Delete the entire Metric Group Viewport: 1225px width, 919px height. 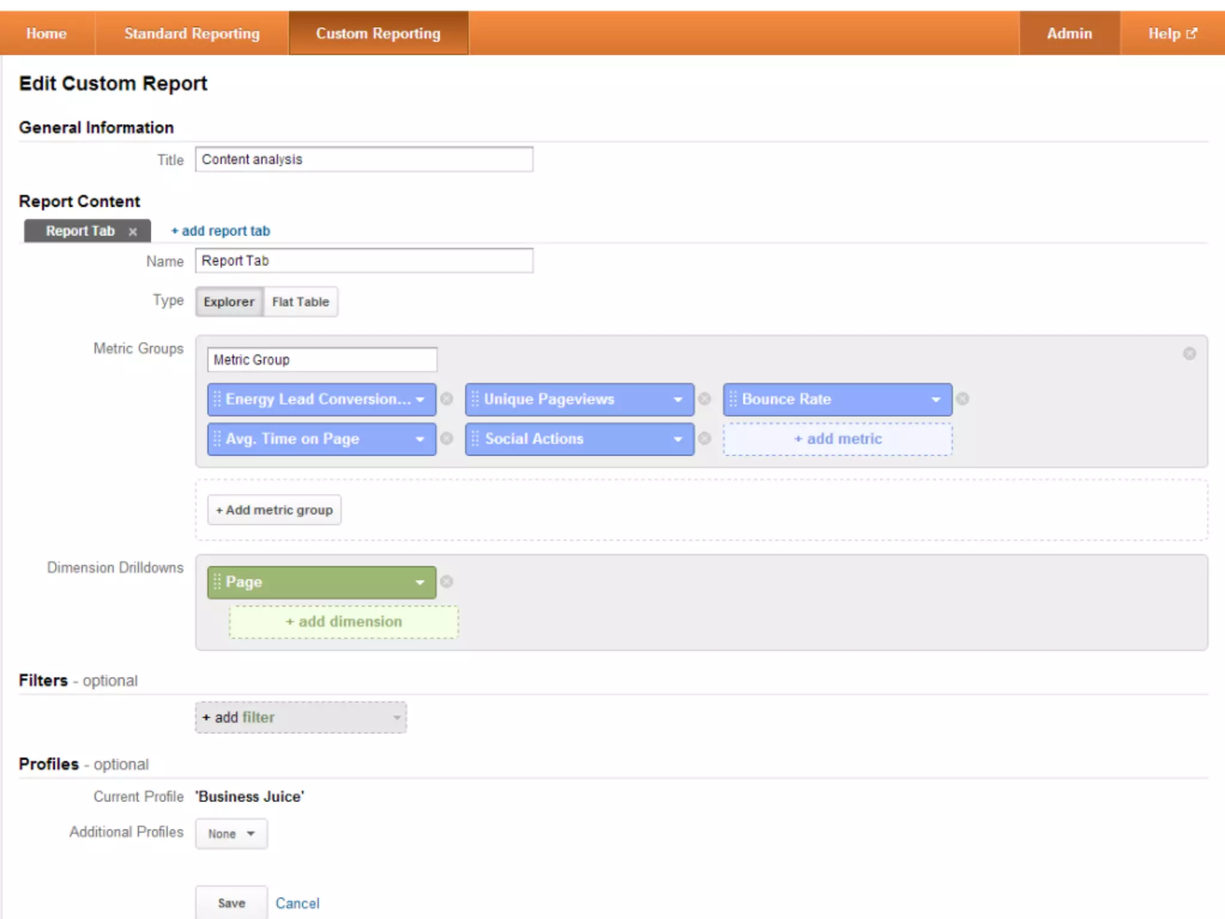point(1189,354)
